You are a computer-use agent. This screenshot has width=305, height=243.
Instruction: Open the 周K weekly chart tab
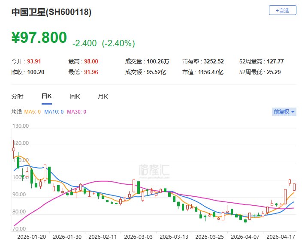(x=75, y=96)
